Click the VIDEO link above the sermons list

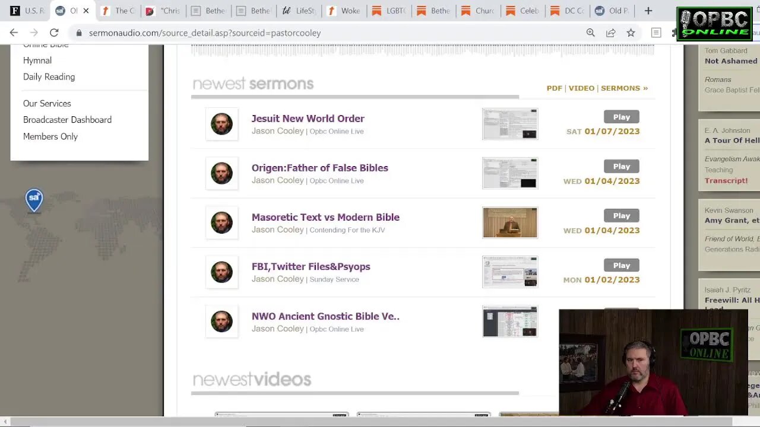(581, 88)
